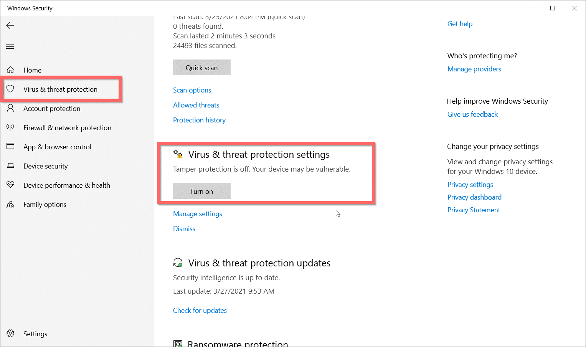Select the Virus & threat protection shield icon

click(x=10, y=89)
